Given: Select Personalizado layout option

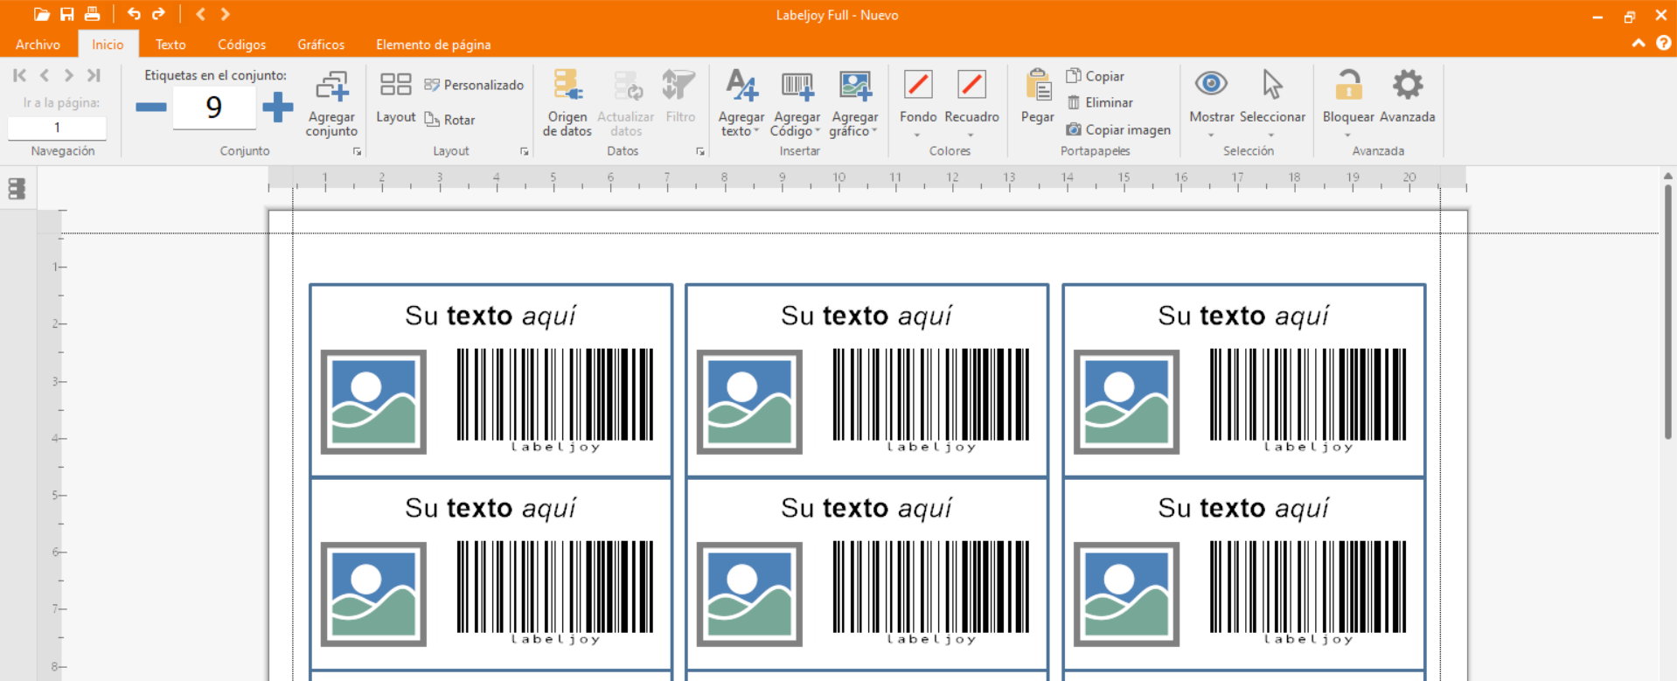Looking at the screenshot, I should pyautogui.click(x=474, y=85).
